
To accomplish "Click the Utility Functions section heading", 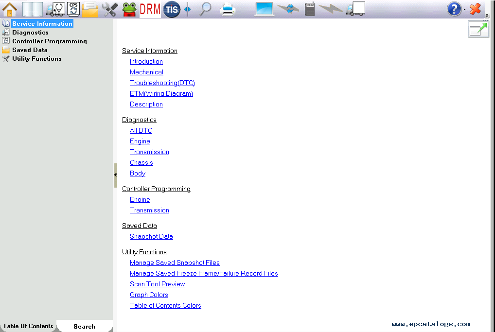I will coord(144,252).
